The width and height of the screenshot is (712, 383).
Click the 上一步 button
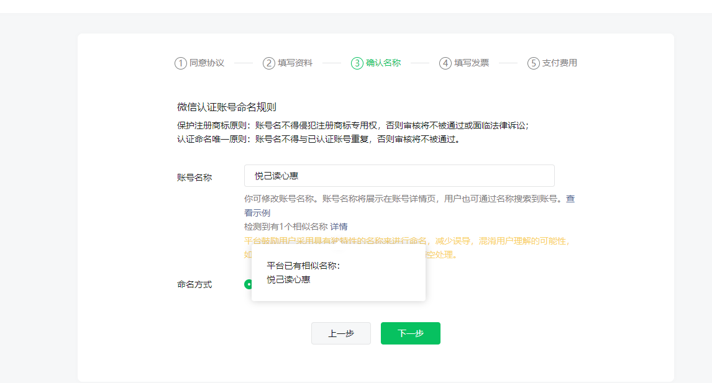(341, 333)
